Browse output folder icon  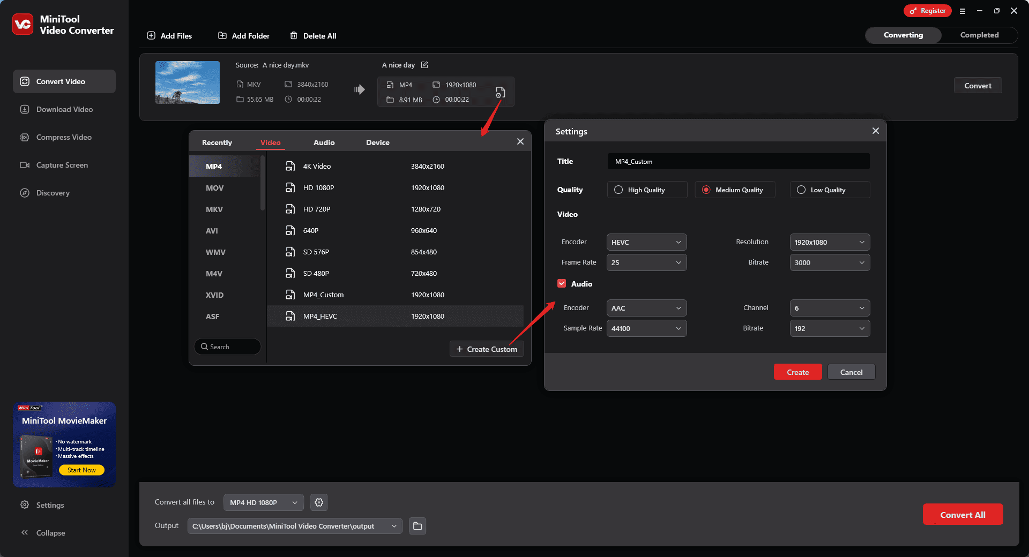tap(417, 526)
